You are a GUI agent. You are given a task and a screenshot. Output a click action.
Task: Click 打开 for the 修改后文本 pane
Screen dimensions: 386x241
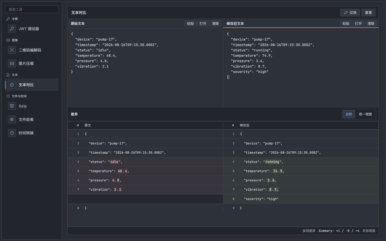[358, 24]
